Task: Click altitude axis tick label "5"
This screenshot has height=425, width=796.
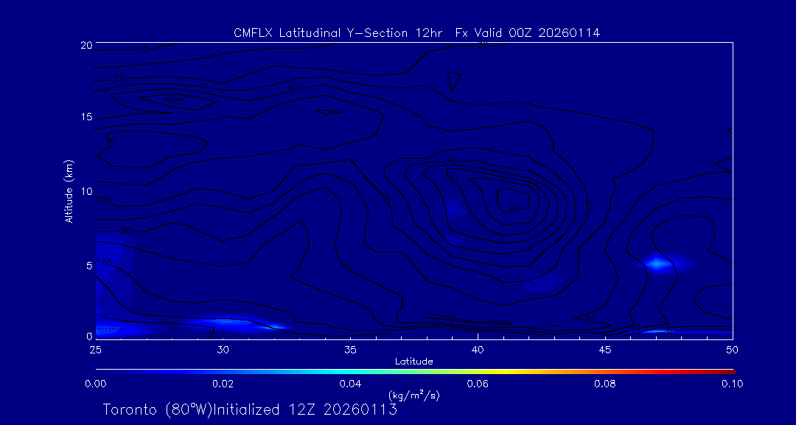Action: [x=89, y=266]
